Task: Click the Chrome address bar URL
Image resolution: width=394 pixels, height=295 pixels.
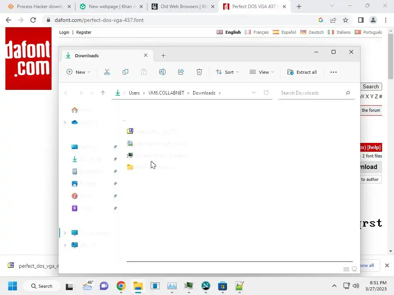Action: pyautogui.click(x=99, y=20)
